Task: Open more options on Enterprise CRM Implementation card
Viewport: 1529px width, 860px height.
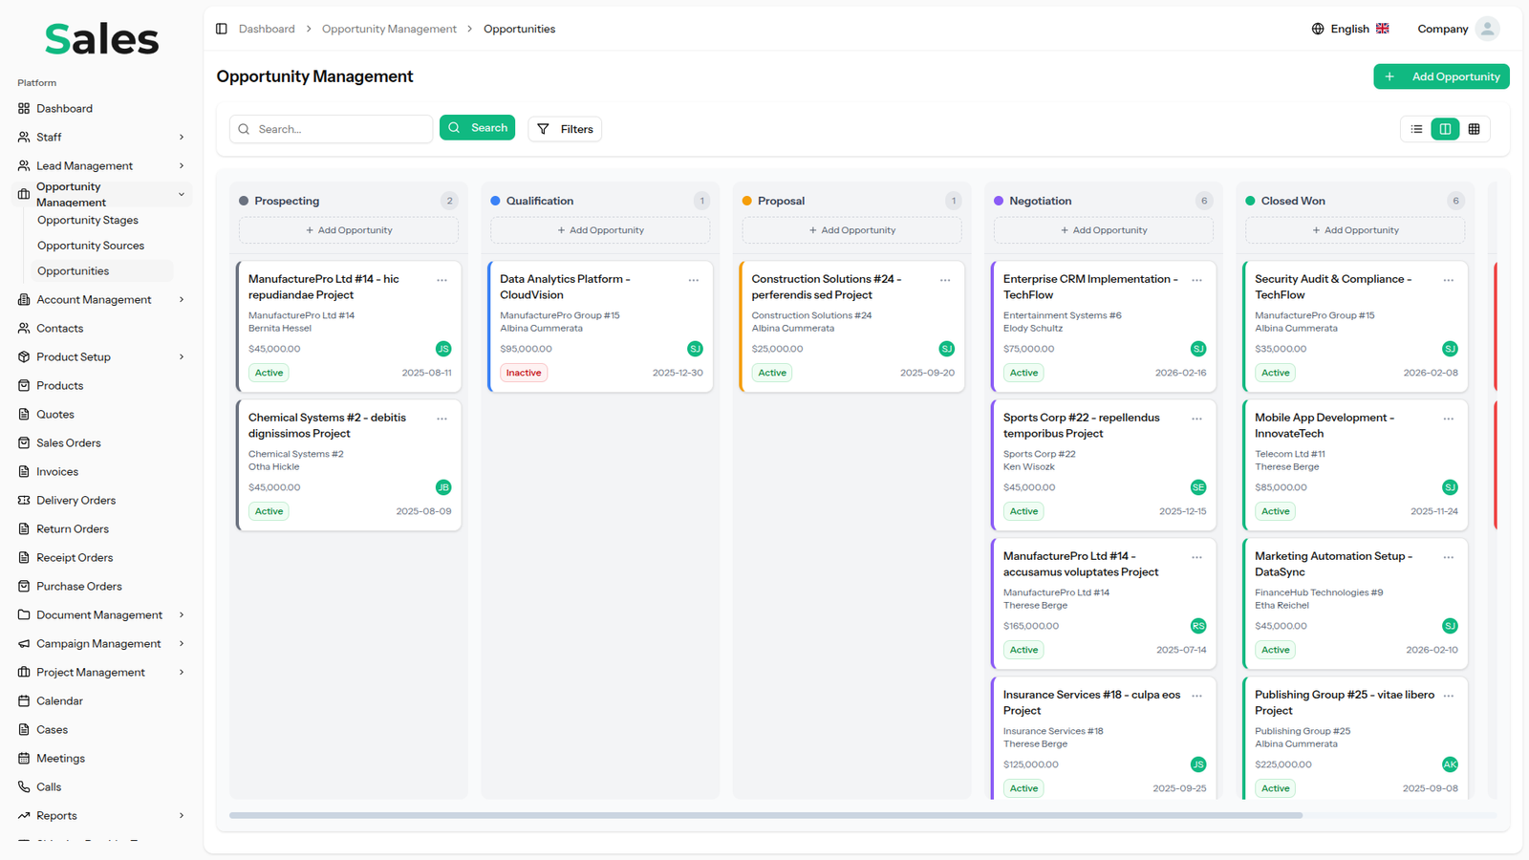Action: click(x=1196, y=280)
